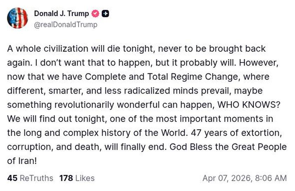295x191 pixels.
Task: Open the @realDonaldTrump handle link
Action: 65,25
